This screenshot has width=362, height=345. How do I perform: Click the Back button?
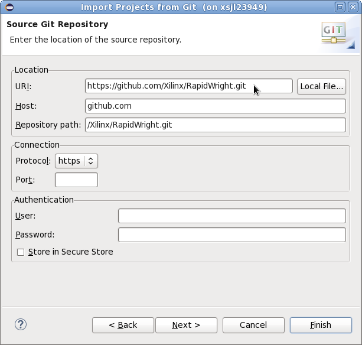click(x=123, y=325)
